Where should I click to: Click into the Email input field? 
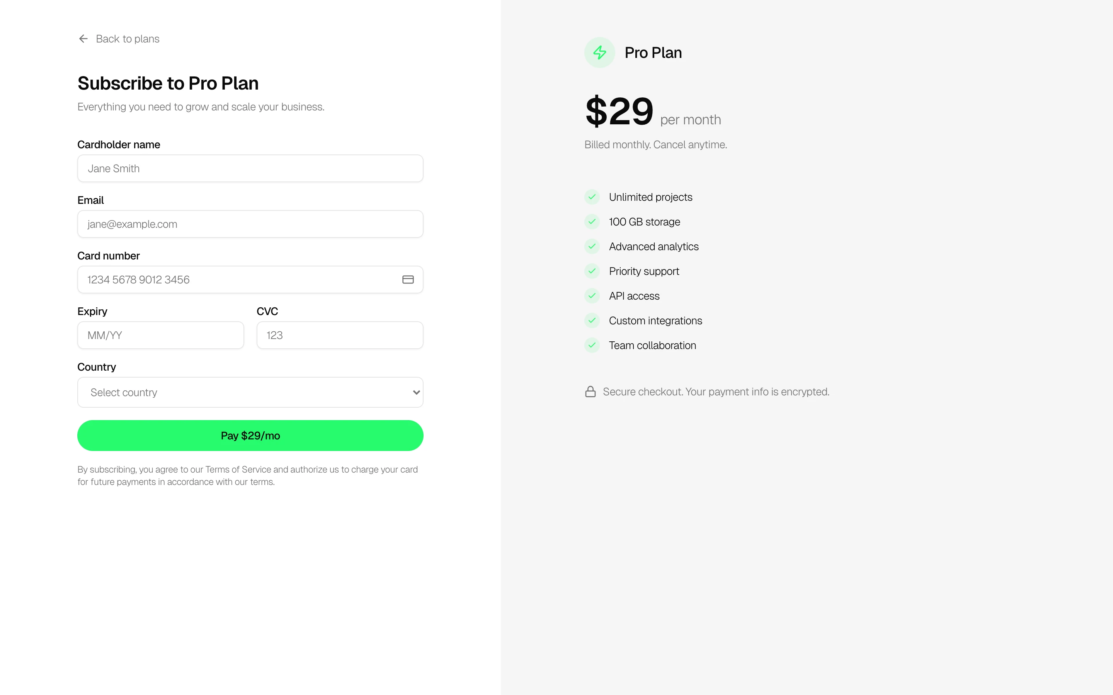coord(250,224)
